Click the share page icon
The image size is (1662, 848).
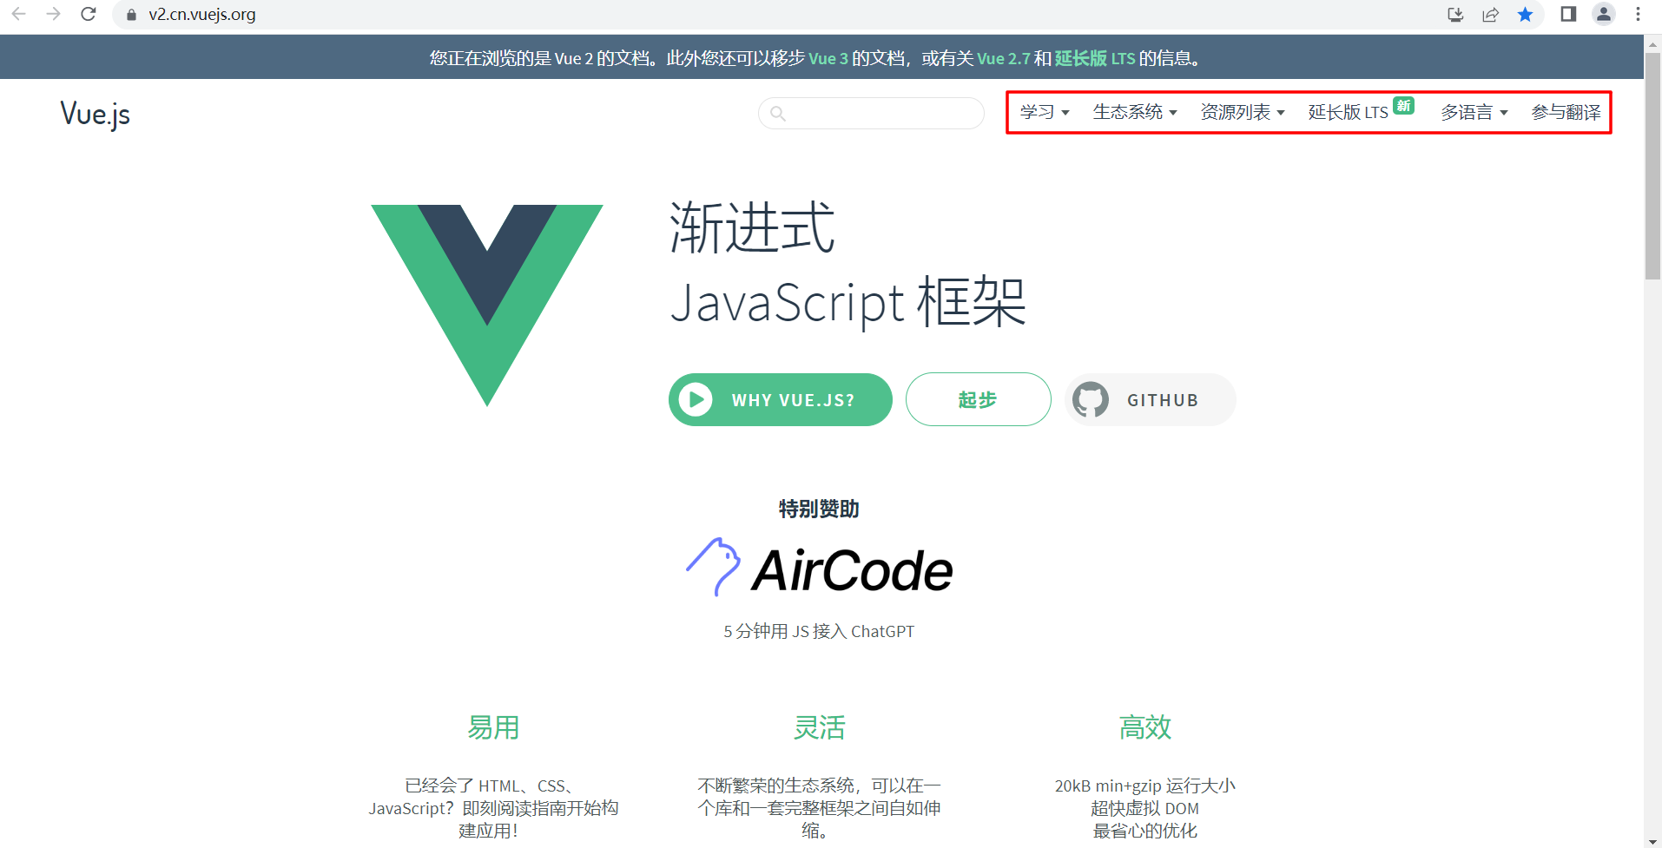pos(1490,14)
